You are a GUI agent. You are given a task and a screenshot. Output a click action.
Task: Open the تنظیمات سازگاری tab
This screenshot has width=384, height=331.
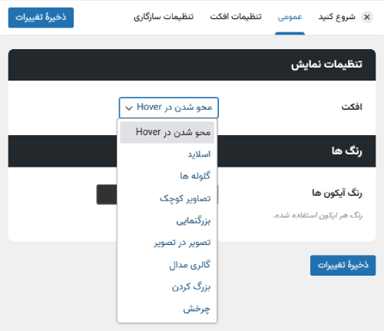pos(164,17)
